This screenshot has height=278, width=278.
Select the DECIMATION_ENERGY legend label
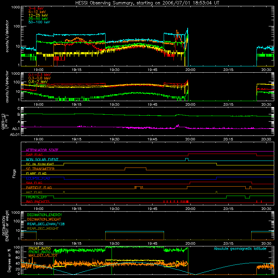click(x=44, y=215)
